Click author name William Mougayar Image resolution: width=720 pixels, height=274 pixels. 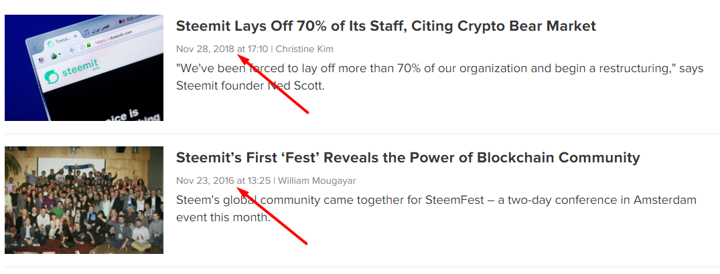click(x=317, y=180)
